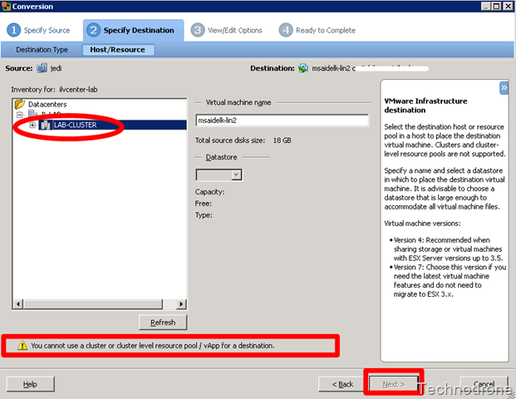The height and width of the screenshot is (399, 516).
Task: Maximize the Conversion window
Action: coord(497,7)
